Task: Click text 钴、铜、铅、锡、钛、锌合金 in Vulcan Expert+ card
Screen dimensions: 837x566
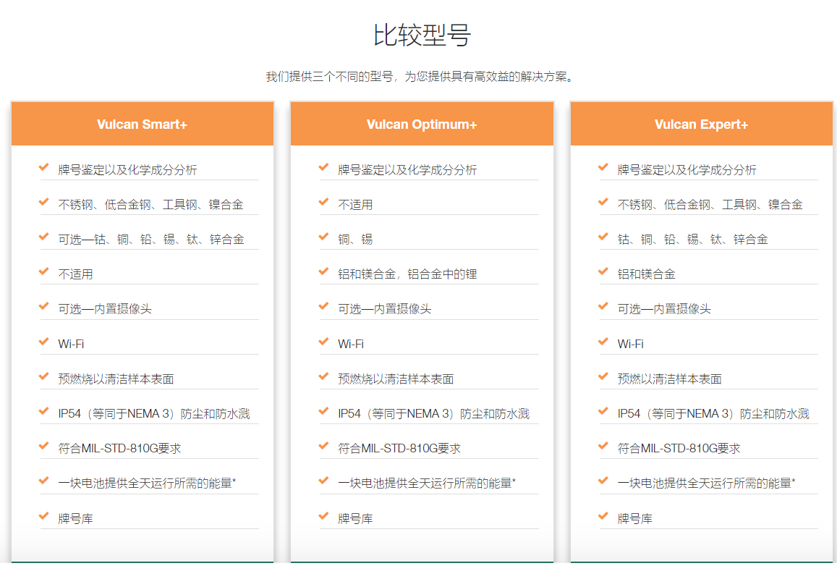Action: (693, 240)
